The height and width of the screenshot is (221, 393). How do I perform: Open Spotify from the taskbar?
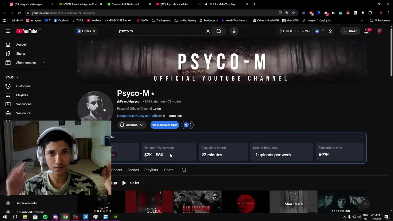pos(45,217)
